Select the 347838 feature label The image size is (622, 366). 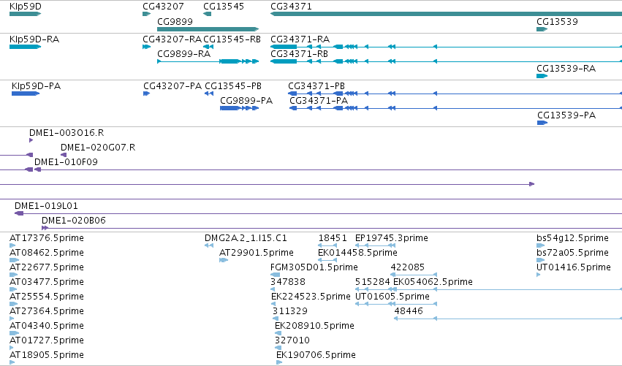[x=288, y=282]
